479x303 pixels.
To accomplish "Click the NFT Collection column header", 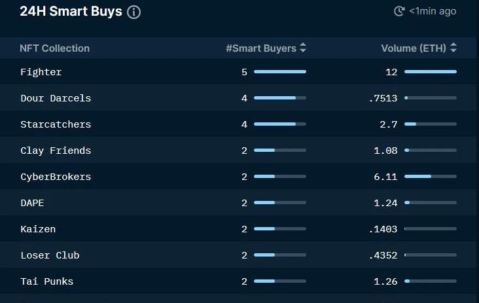I will pos(54,48).
